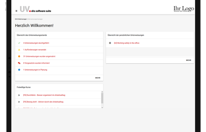Click the yellow warning triangle icon
Viewport: 206px width, 132px height.
19,50
